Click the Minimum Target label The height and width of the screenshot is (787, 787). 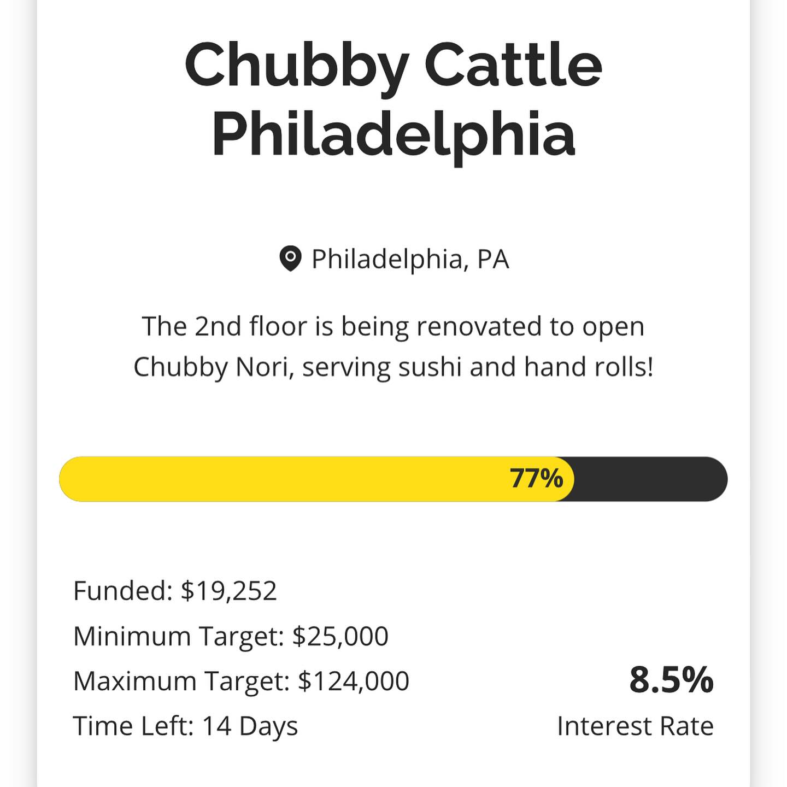[x=178, y=636]
